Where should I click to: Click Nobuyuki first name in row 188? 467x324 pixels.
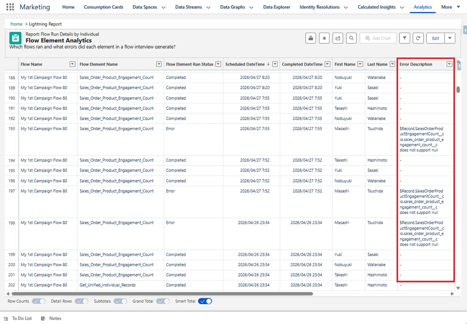point(343,77)
